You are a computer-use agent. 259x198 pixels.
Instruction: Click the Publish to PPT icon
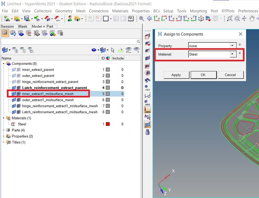[x=57, y=18]
